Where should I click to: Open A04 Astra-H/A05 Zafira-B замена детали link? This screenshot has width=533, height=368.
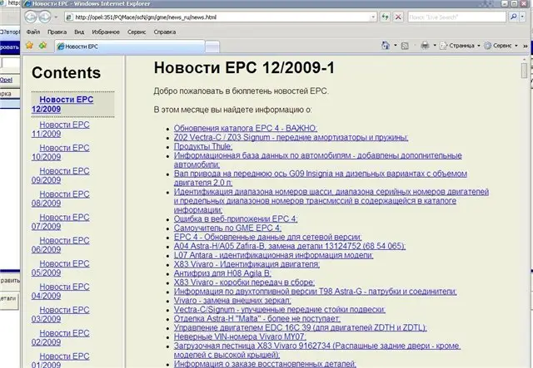[290, 246]
